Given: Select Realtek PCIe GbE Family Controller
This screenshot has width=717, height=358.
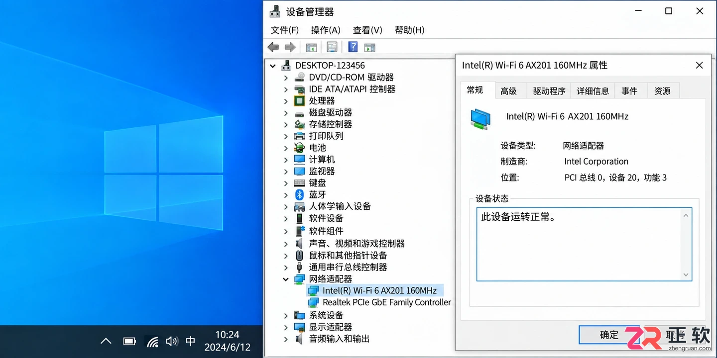Looking at the screenshot, I should pyautogui.click(x=386, y=302).
